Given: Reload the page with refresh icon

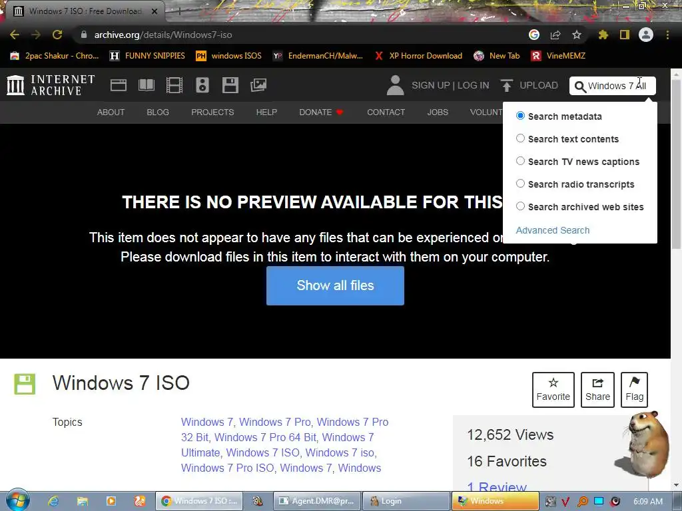Looking at the screenshot, I should 57,35.
